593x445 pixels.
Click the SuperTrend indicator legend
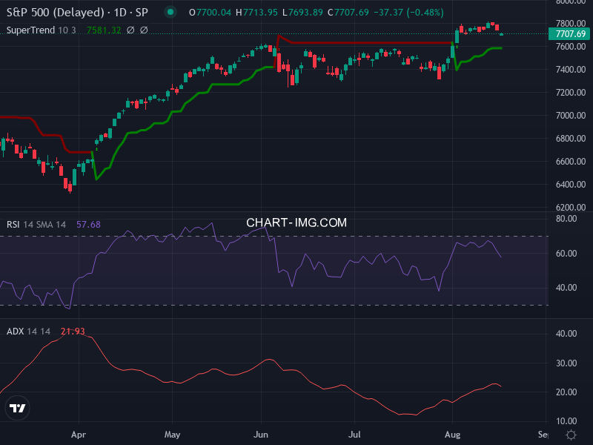coord(42,30)
